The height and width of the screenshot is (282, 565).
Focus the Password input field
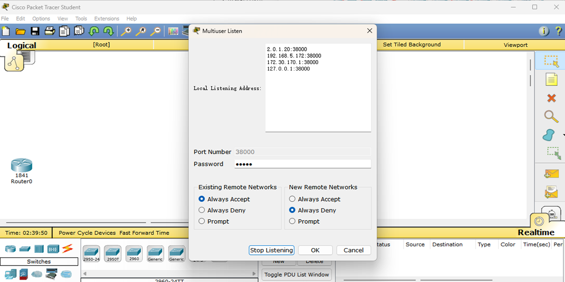tap(303, 164)
